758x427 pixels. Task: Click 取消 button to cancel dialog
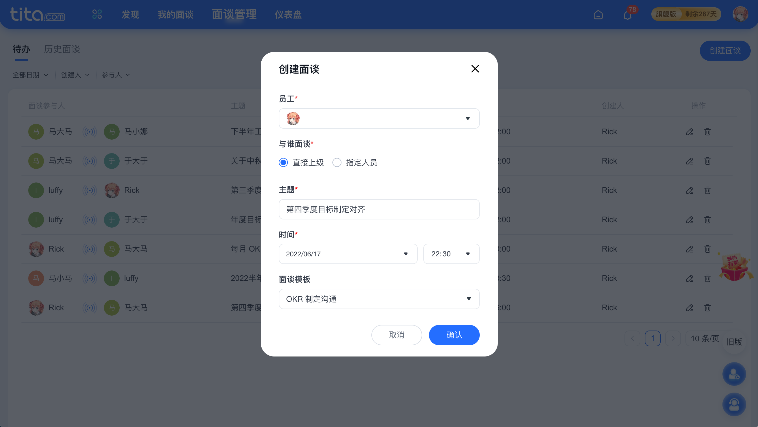tap(397, 335)
